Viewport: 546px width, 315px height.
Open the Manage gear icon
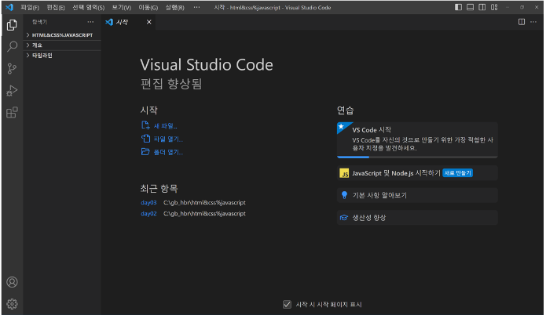(12, 304)
